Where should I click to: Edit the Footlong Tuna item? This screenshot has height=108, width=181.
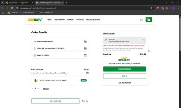[87, 72]
